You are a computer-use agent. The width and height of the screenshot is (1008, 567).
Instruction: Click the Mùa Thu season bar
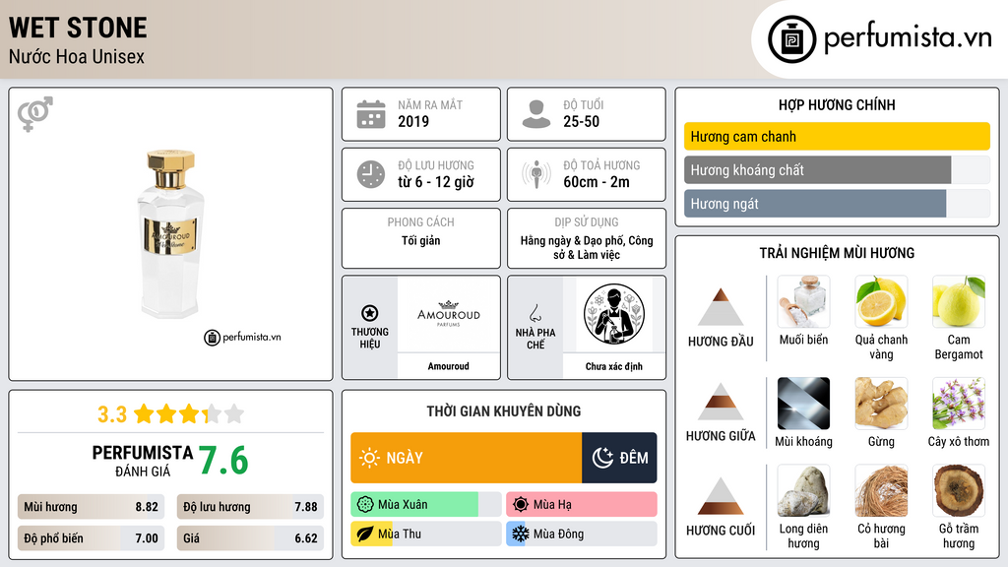tap(425, 534)
